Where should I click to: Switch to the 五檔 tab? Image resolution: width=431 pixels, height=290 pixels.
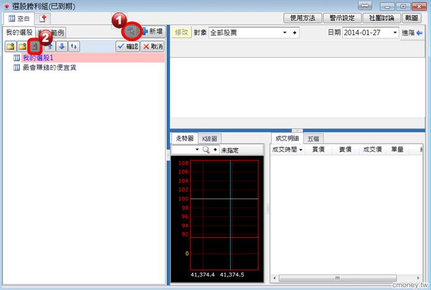coord(313,139)
